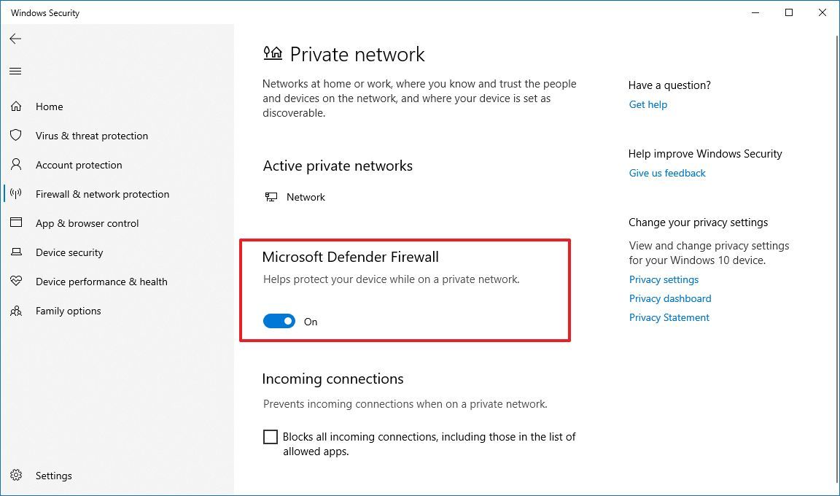This screenshot has height=496, width=840.
Task: Open App & browser control
Action: (87, 223)
